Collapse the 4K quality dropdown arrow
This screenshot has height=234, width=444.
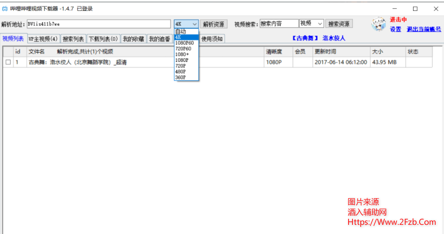194,24
